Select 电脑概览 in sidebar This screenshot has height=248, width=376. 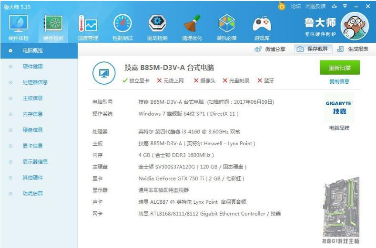39,50
